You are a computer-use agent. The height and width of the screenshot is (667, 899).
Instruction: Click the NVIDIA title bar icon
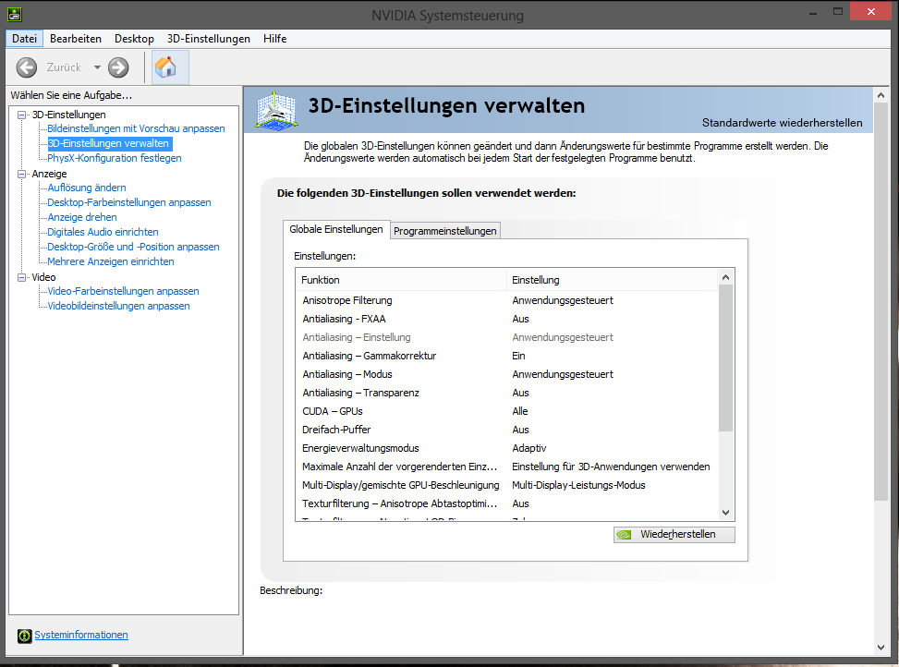[15, 14]
